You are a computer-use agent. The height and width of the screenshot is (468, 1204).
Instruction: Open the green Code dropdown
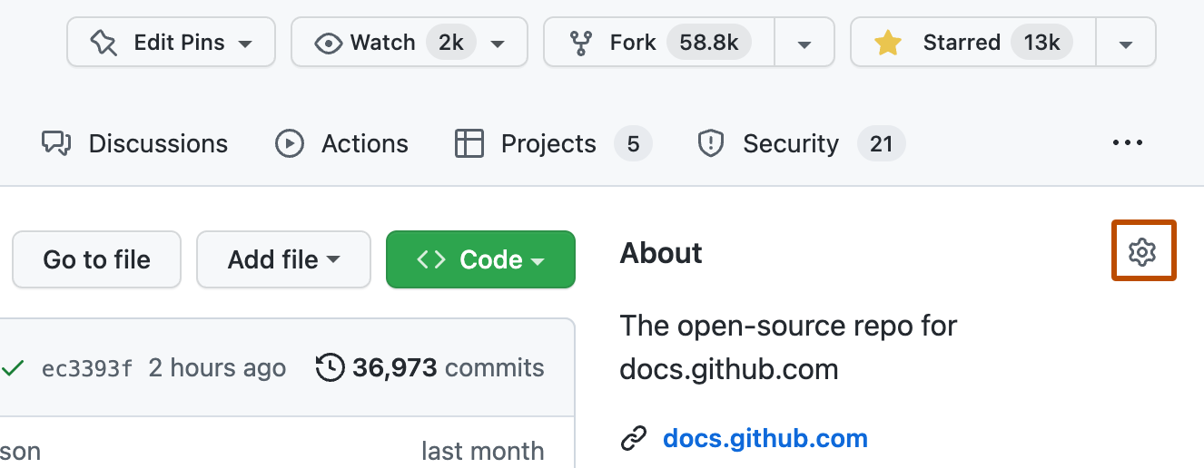point(480,259)
